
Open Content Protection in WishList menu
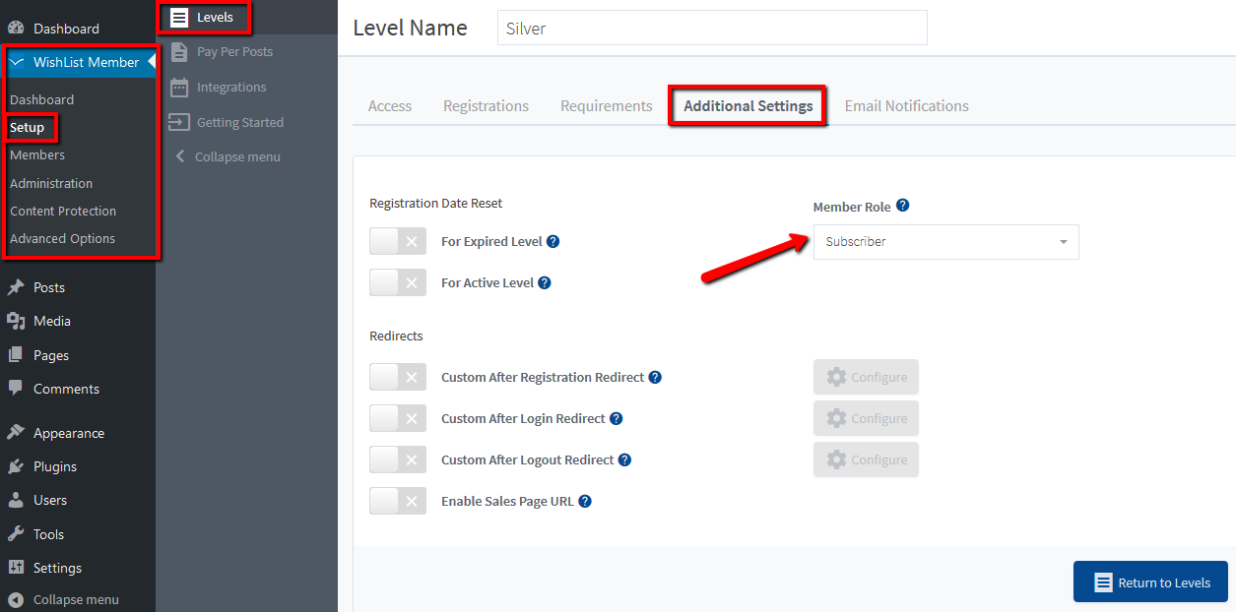pos(63,212)
